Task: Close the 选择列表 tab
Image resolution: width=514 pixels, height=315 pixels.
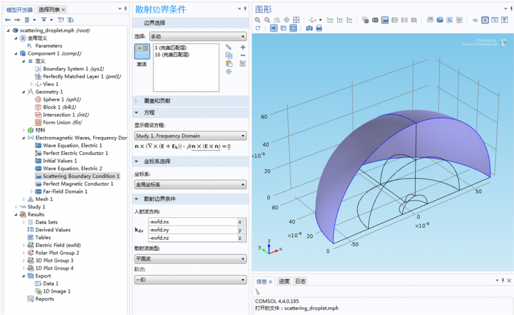Action: (63, 10)
